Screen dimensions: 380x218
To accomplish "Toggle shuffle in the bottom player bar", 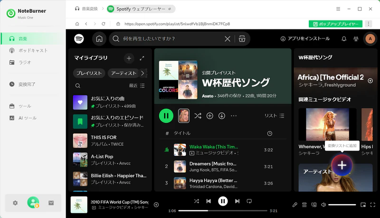I will (197, 201).
